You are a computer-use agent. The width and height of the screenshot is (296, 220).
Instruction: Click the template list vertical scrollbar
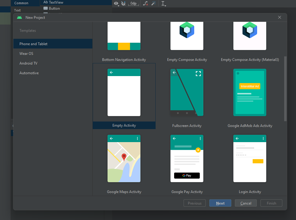tap(285, 89)
